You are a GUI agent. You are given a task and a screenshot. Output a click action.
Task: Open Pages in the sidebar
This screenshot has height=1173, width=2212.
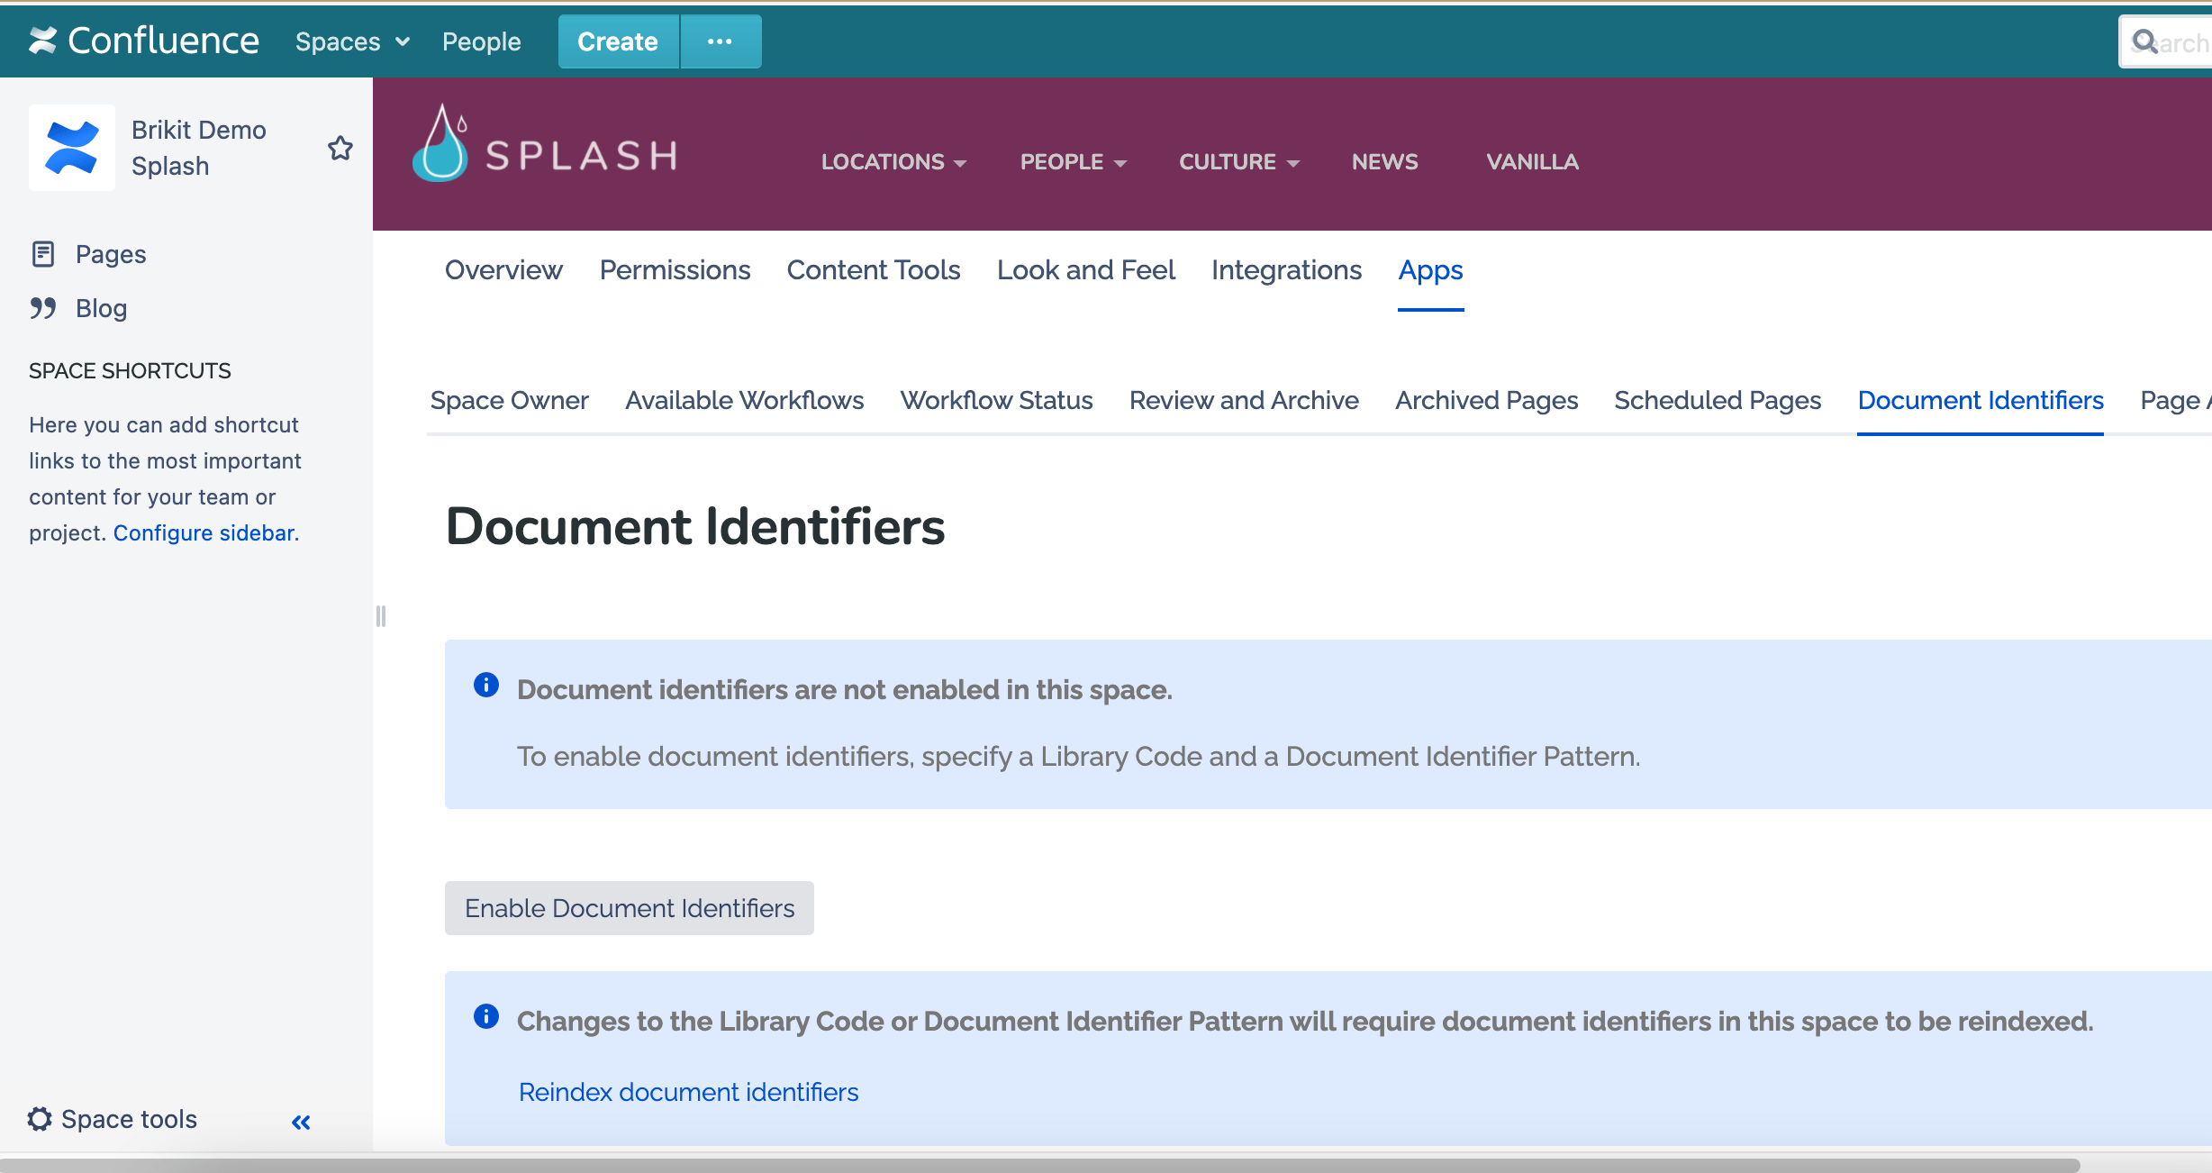[x=111, y=254]
